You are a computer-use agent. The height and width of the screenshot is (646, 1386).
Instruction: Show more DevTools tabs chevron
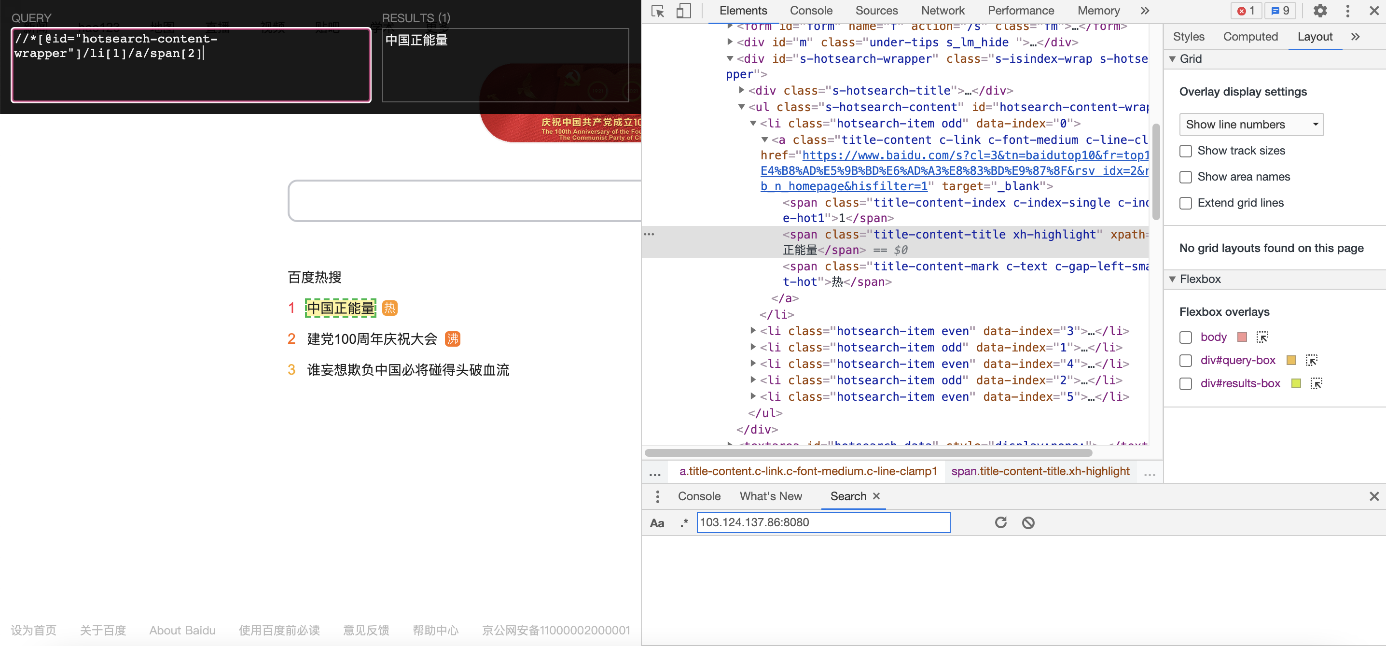(1145, 11)
